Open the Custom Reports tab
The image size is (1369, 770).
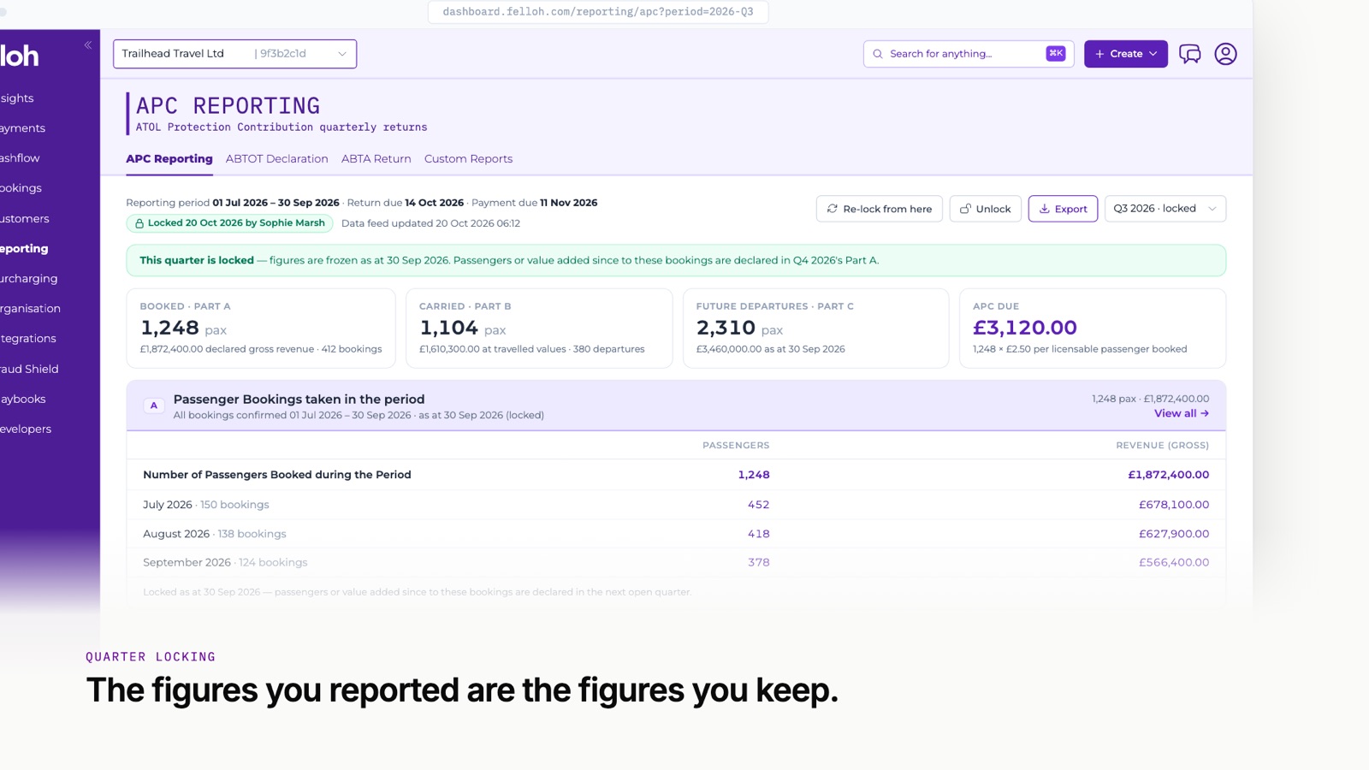pyautogui.click(x=468, y=159)
